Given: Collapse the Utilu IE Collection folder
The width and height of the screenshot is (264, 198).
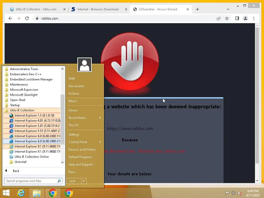Looking at the screenshot, I should coord(32,110).
